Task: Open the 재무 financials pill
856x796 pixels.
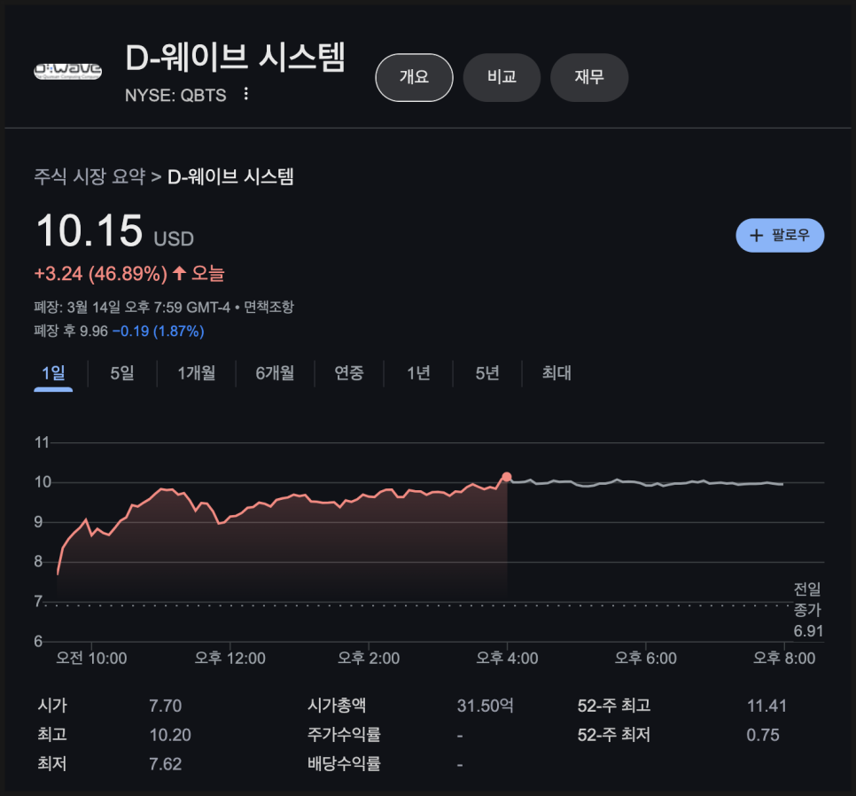Action: pyautogui.click(x=589, y=77)
